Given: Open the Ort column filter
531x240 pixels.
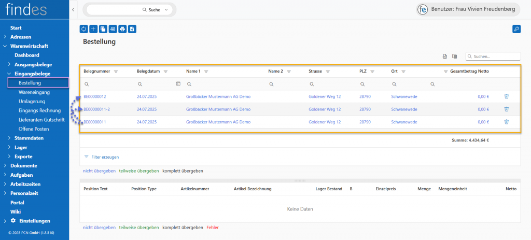Looking at the screenshot, I should coord(403,71).
